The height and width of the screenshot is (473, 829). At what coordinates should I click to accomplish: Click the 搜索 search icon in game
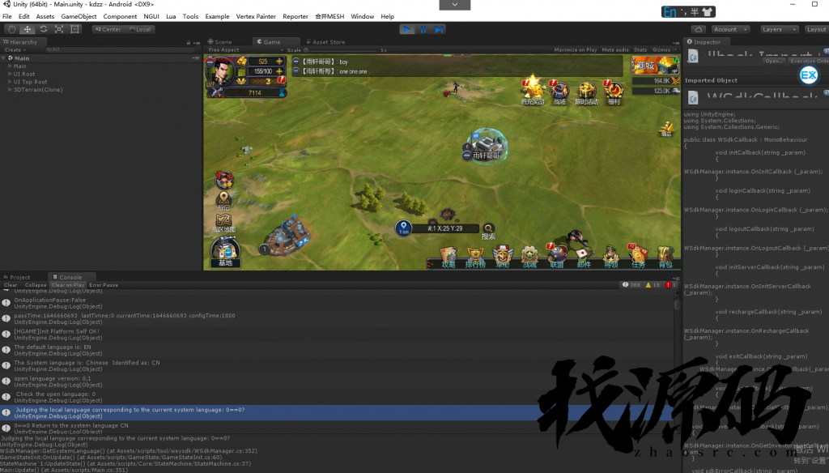tap(488, 231)
